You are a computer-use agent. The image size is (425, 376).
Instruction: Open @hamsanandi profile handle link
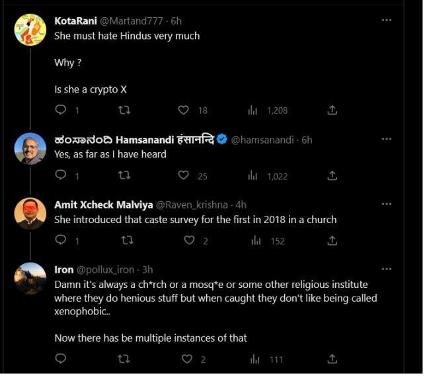click(264, 140)
